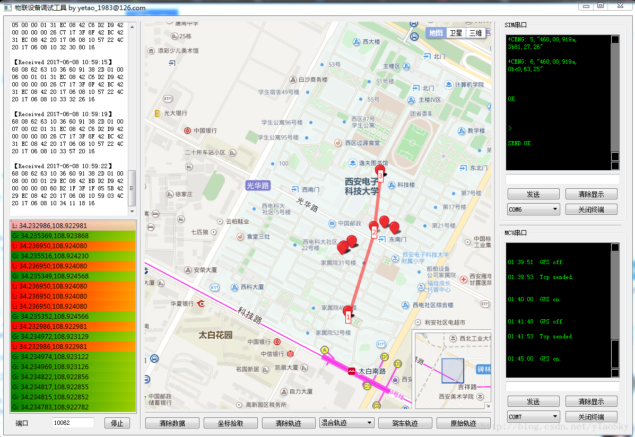This screenshot has width=635, height=437.
Task: Click the 坐标拾取 button
Action: 230,423
